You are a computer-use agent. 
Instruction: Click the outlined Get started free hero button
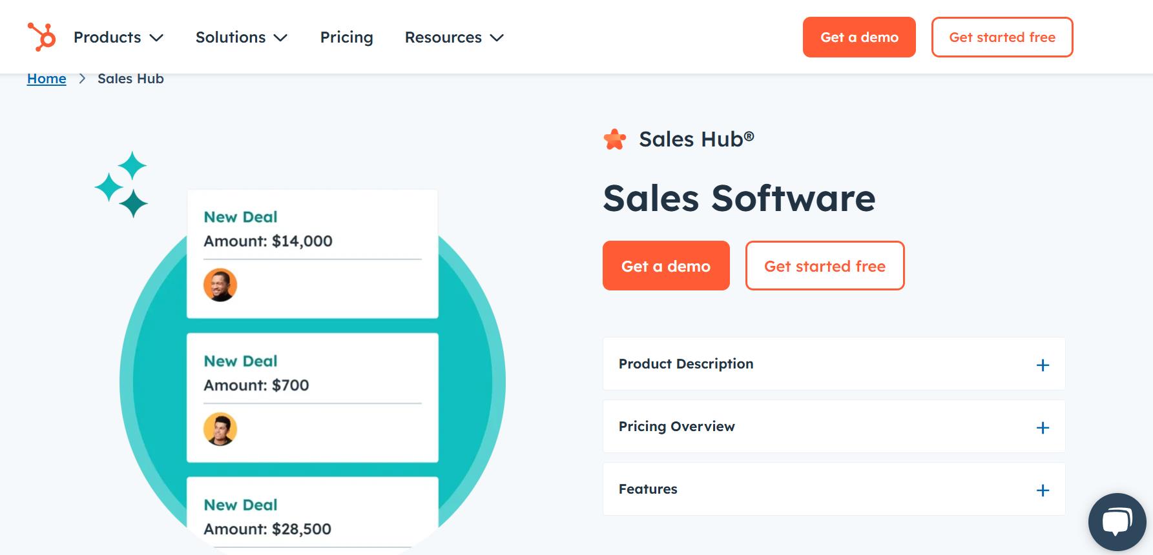pos(825,265)
